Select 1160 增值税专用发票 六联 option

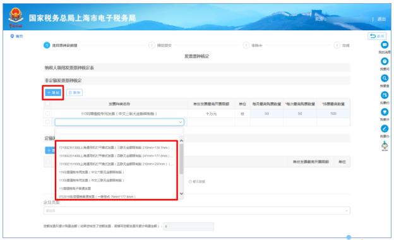(x=92, y=172)
